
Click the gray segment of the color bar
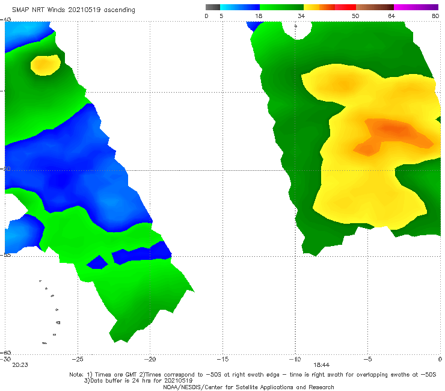point(213,7)
